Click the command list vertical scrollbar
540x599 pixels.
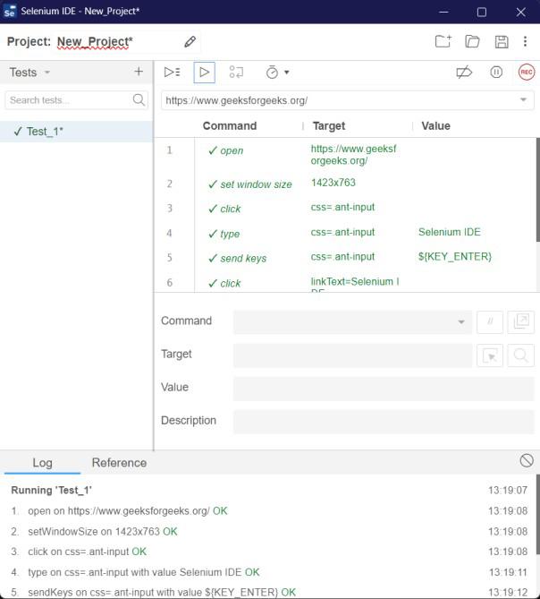click(x=537, y=190)
